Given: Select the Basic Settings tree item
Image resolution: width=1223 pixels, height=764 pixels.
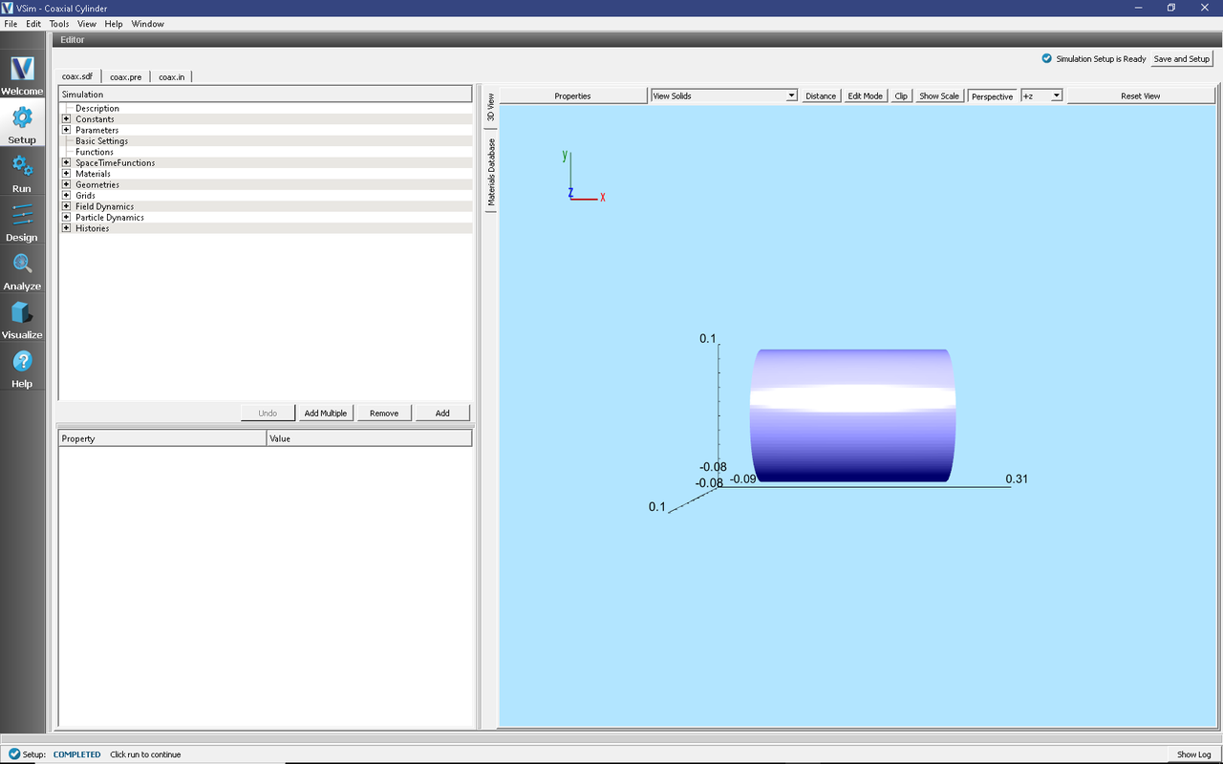Looking at the screenshot, I should click(101, 141).
